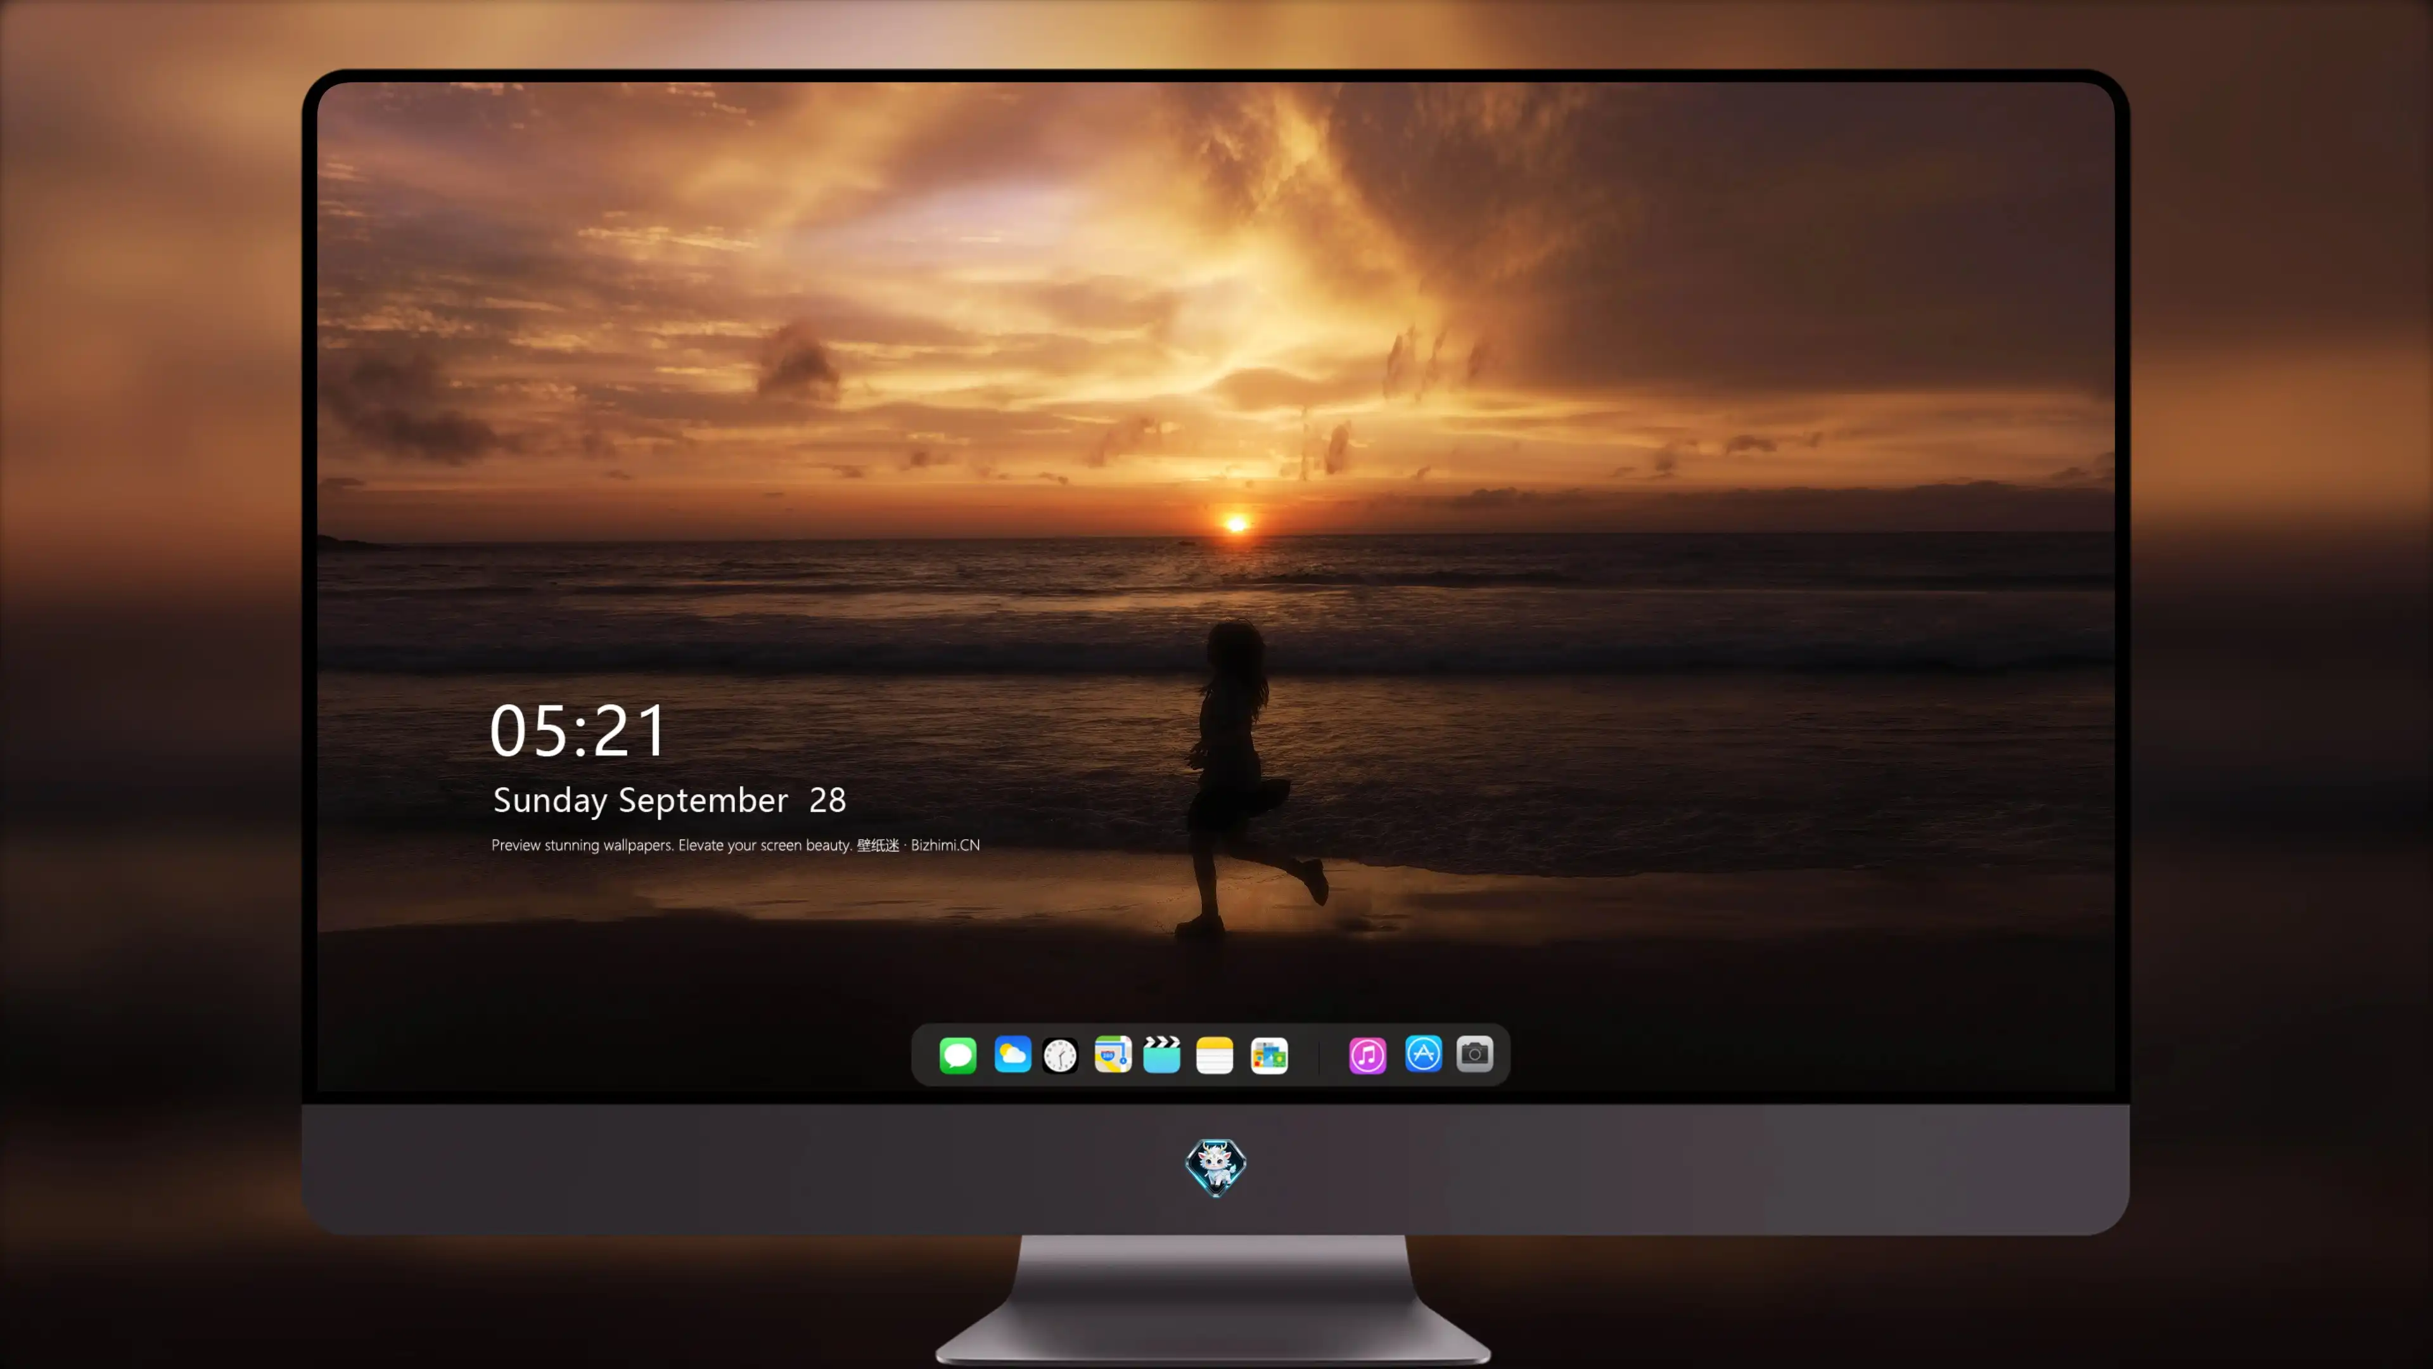
Task: Open the gray Camera app
Action: pos(1474,1053)
